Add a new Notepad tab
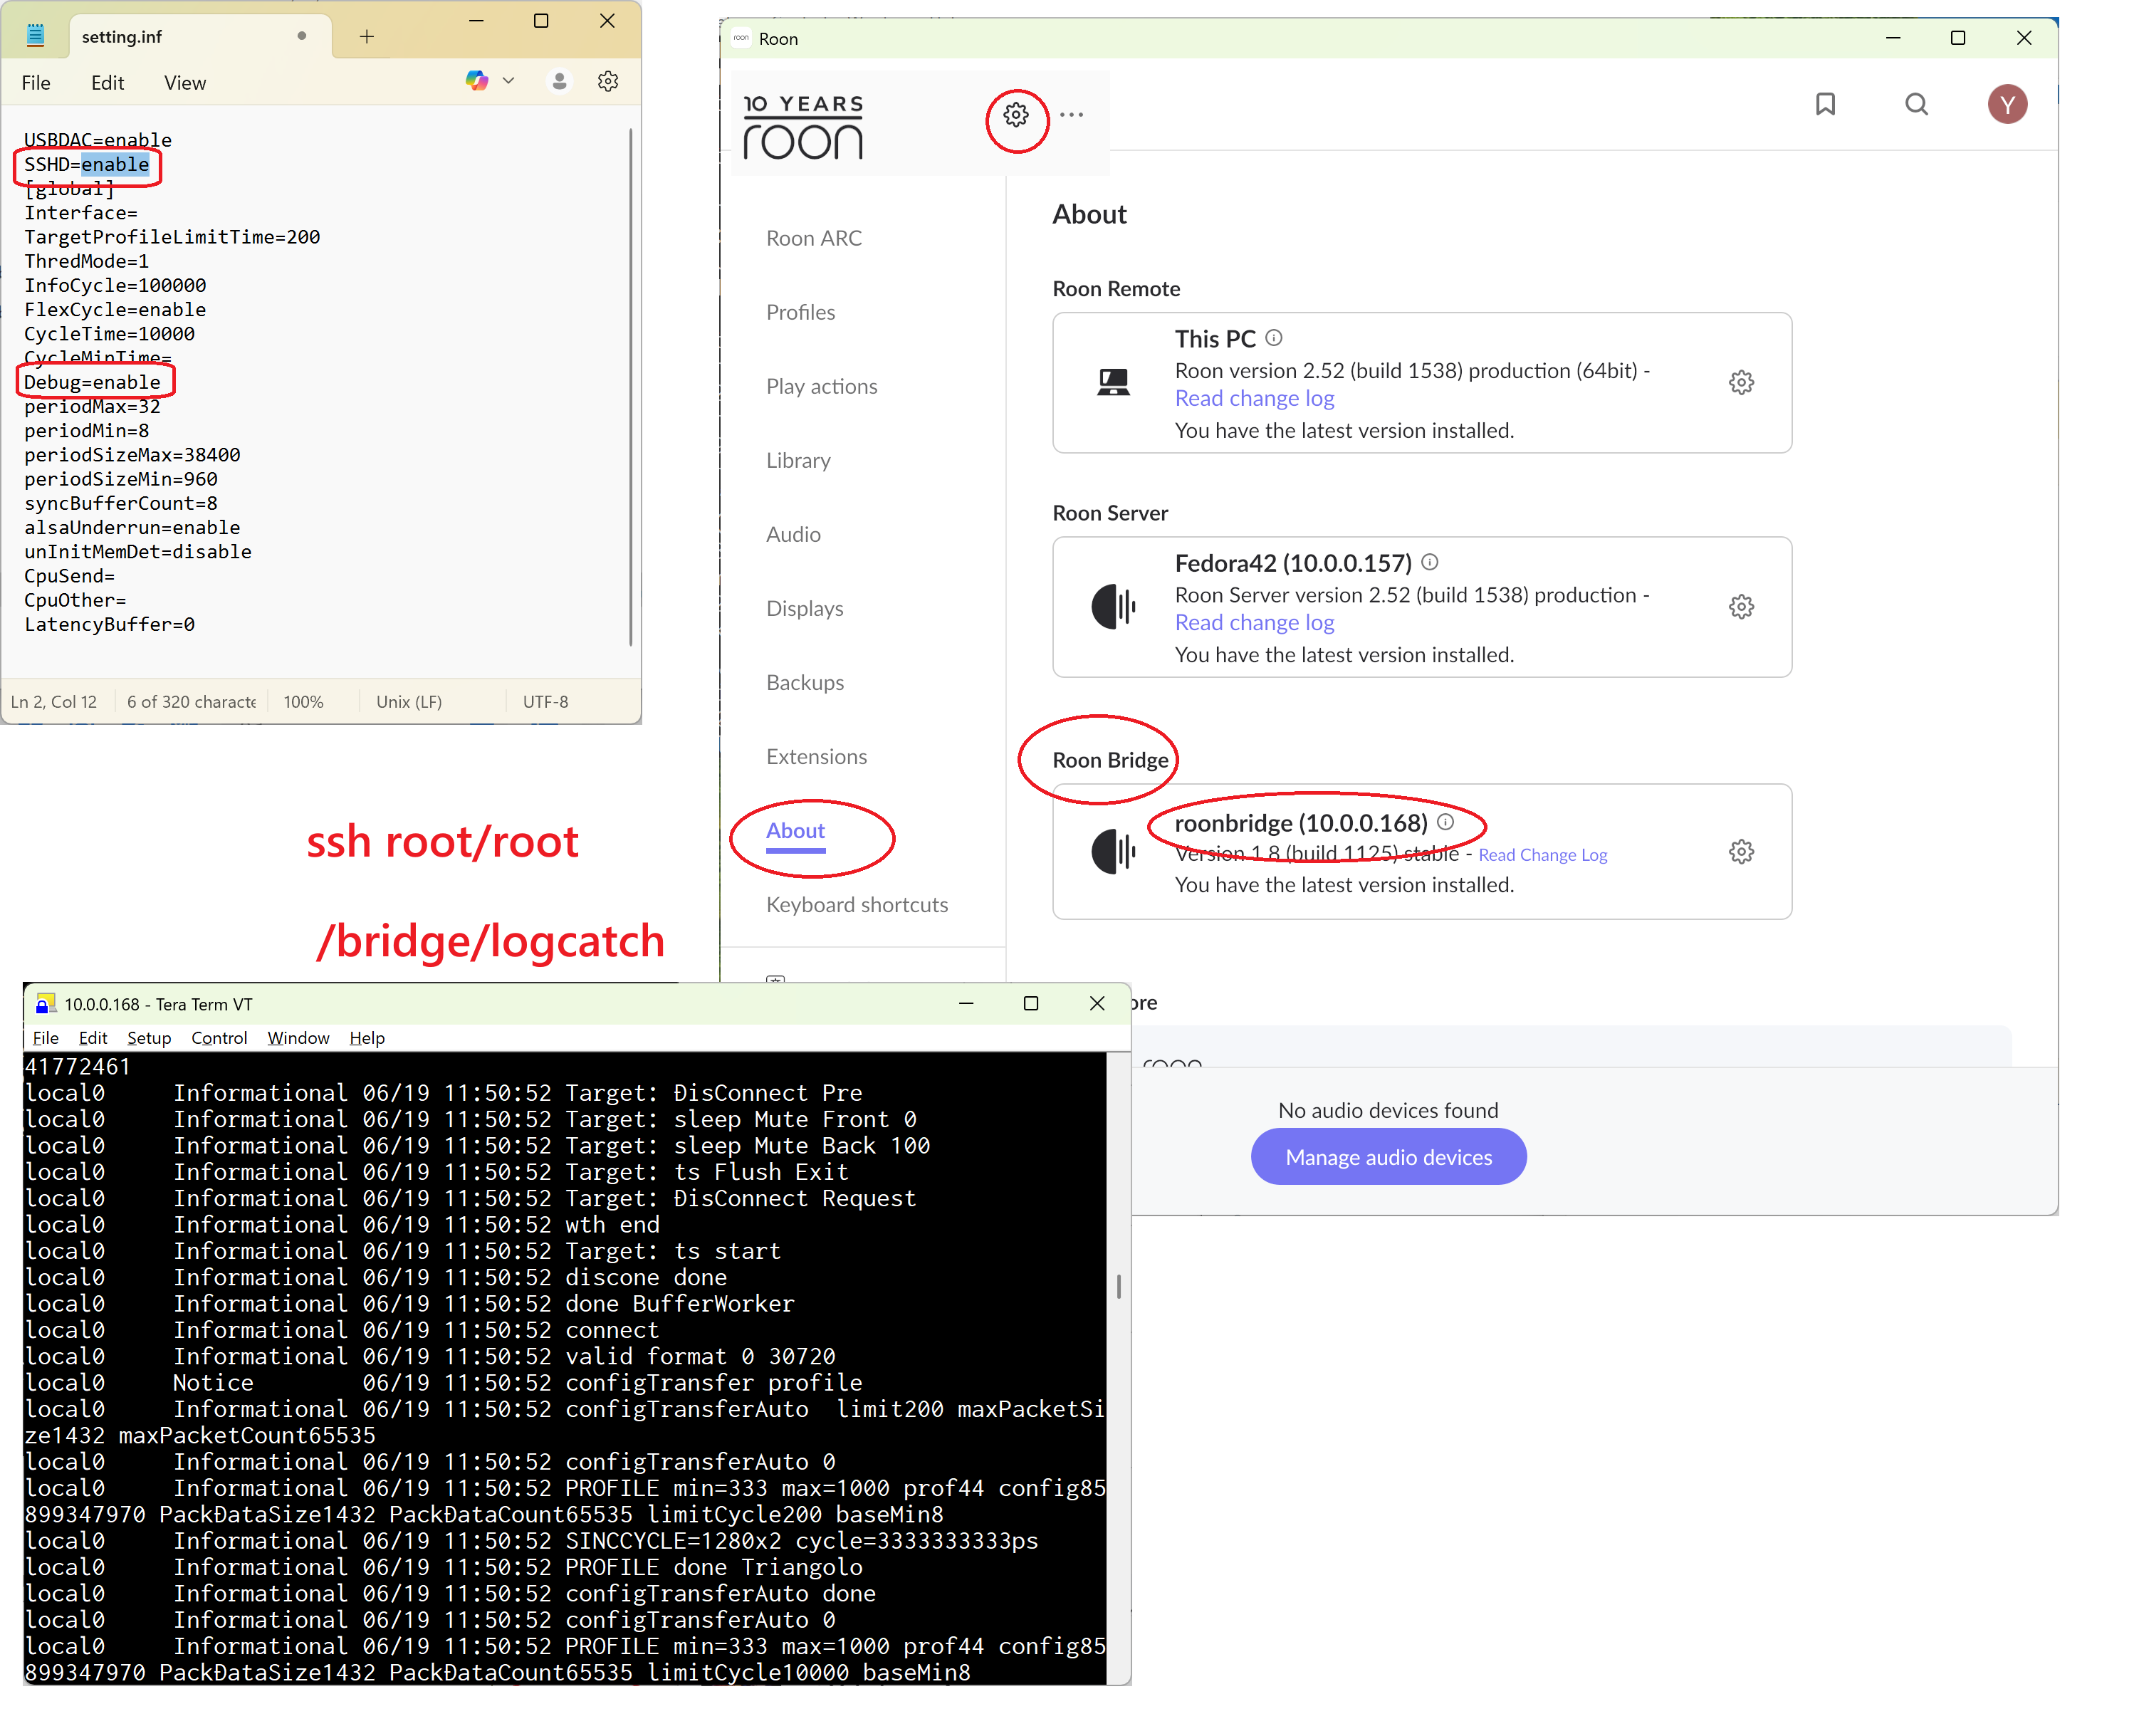This screenshot has height=1736, width=2139. click(367, 37)
